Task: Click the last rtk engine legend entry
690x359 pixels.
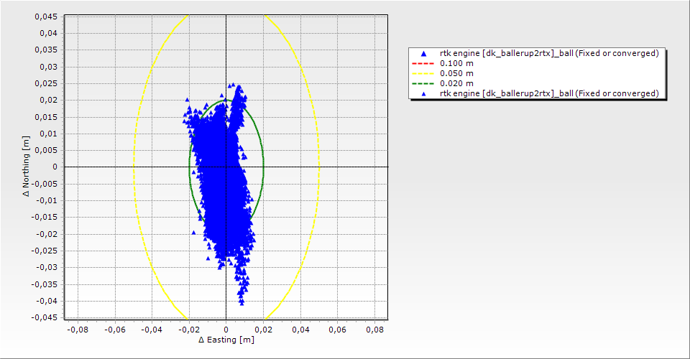Action: (537, 93)
